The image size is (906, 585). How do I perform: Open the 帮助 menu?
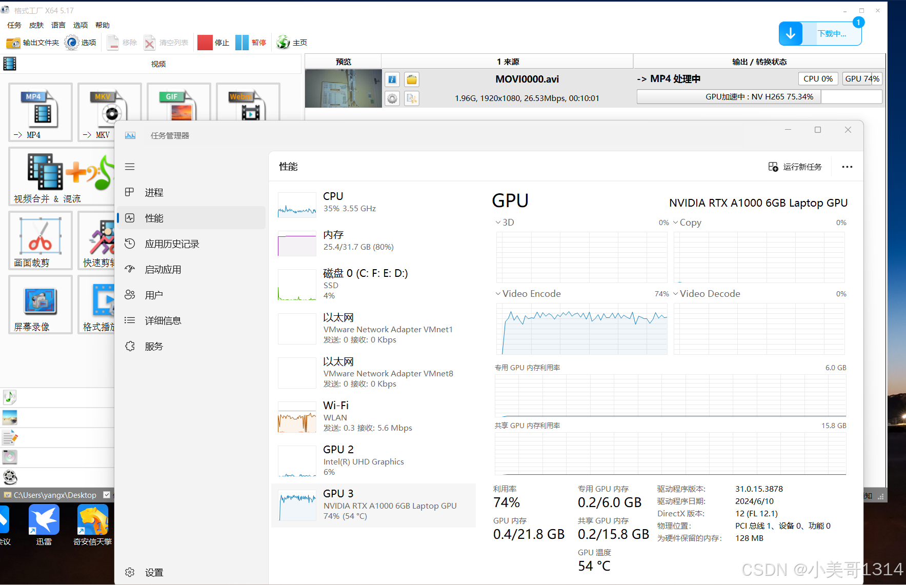(103, 25)
